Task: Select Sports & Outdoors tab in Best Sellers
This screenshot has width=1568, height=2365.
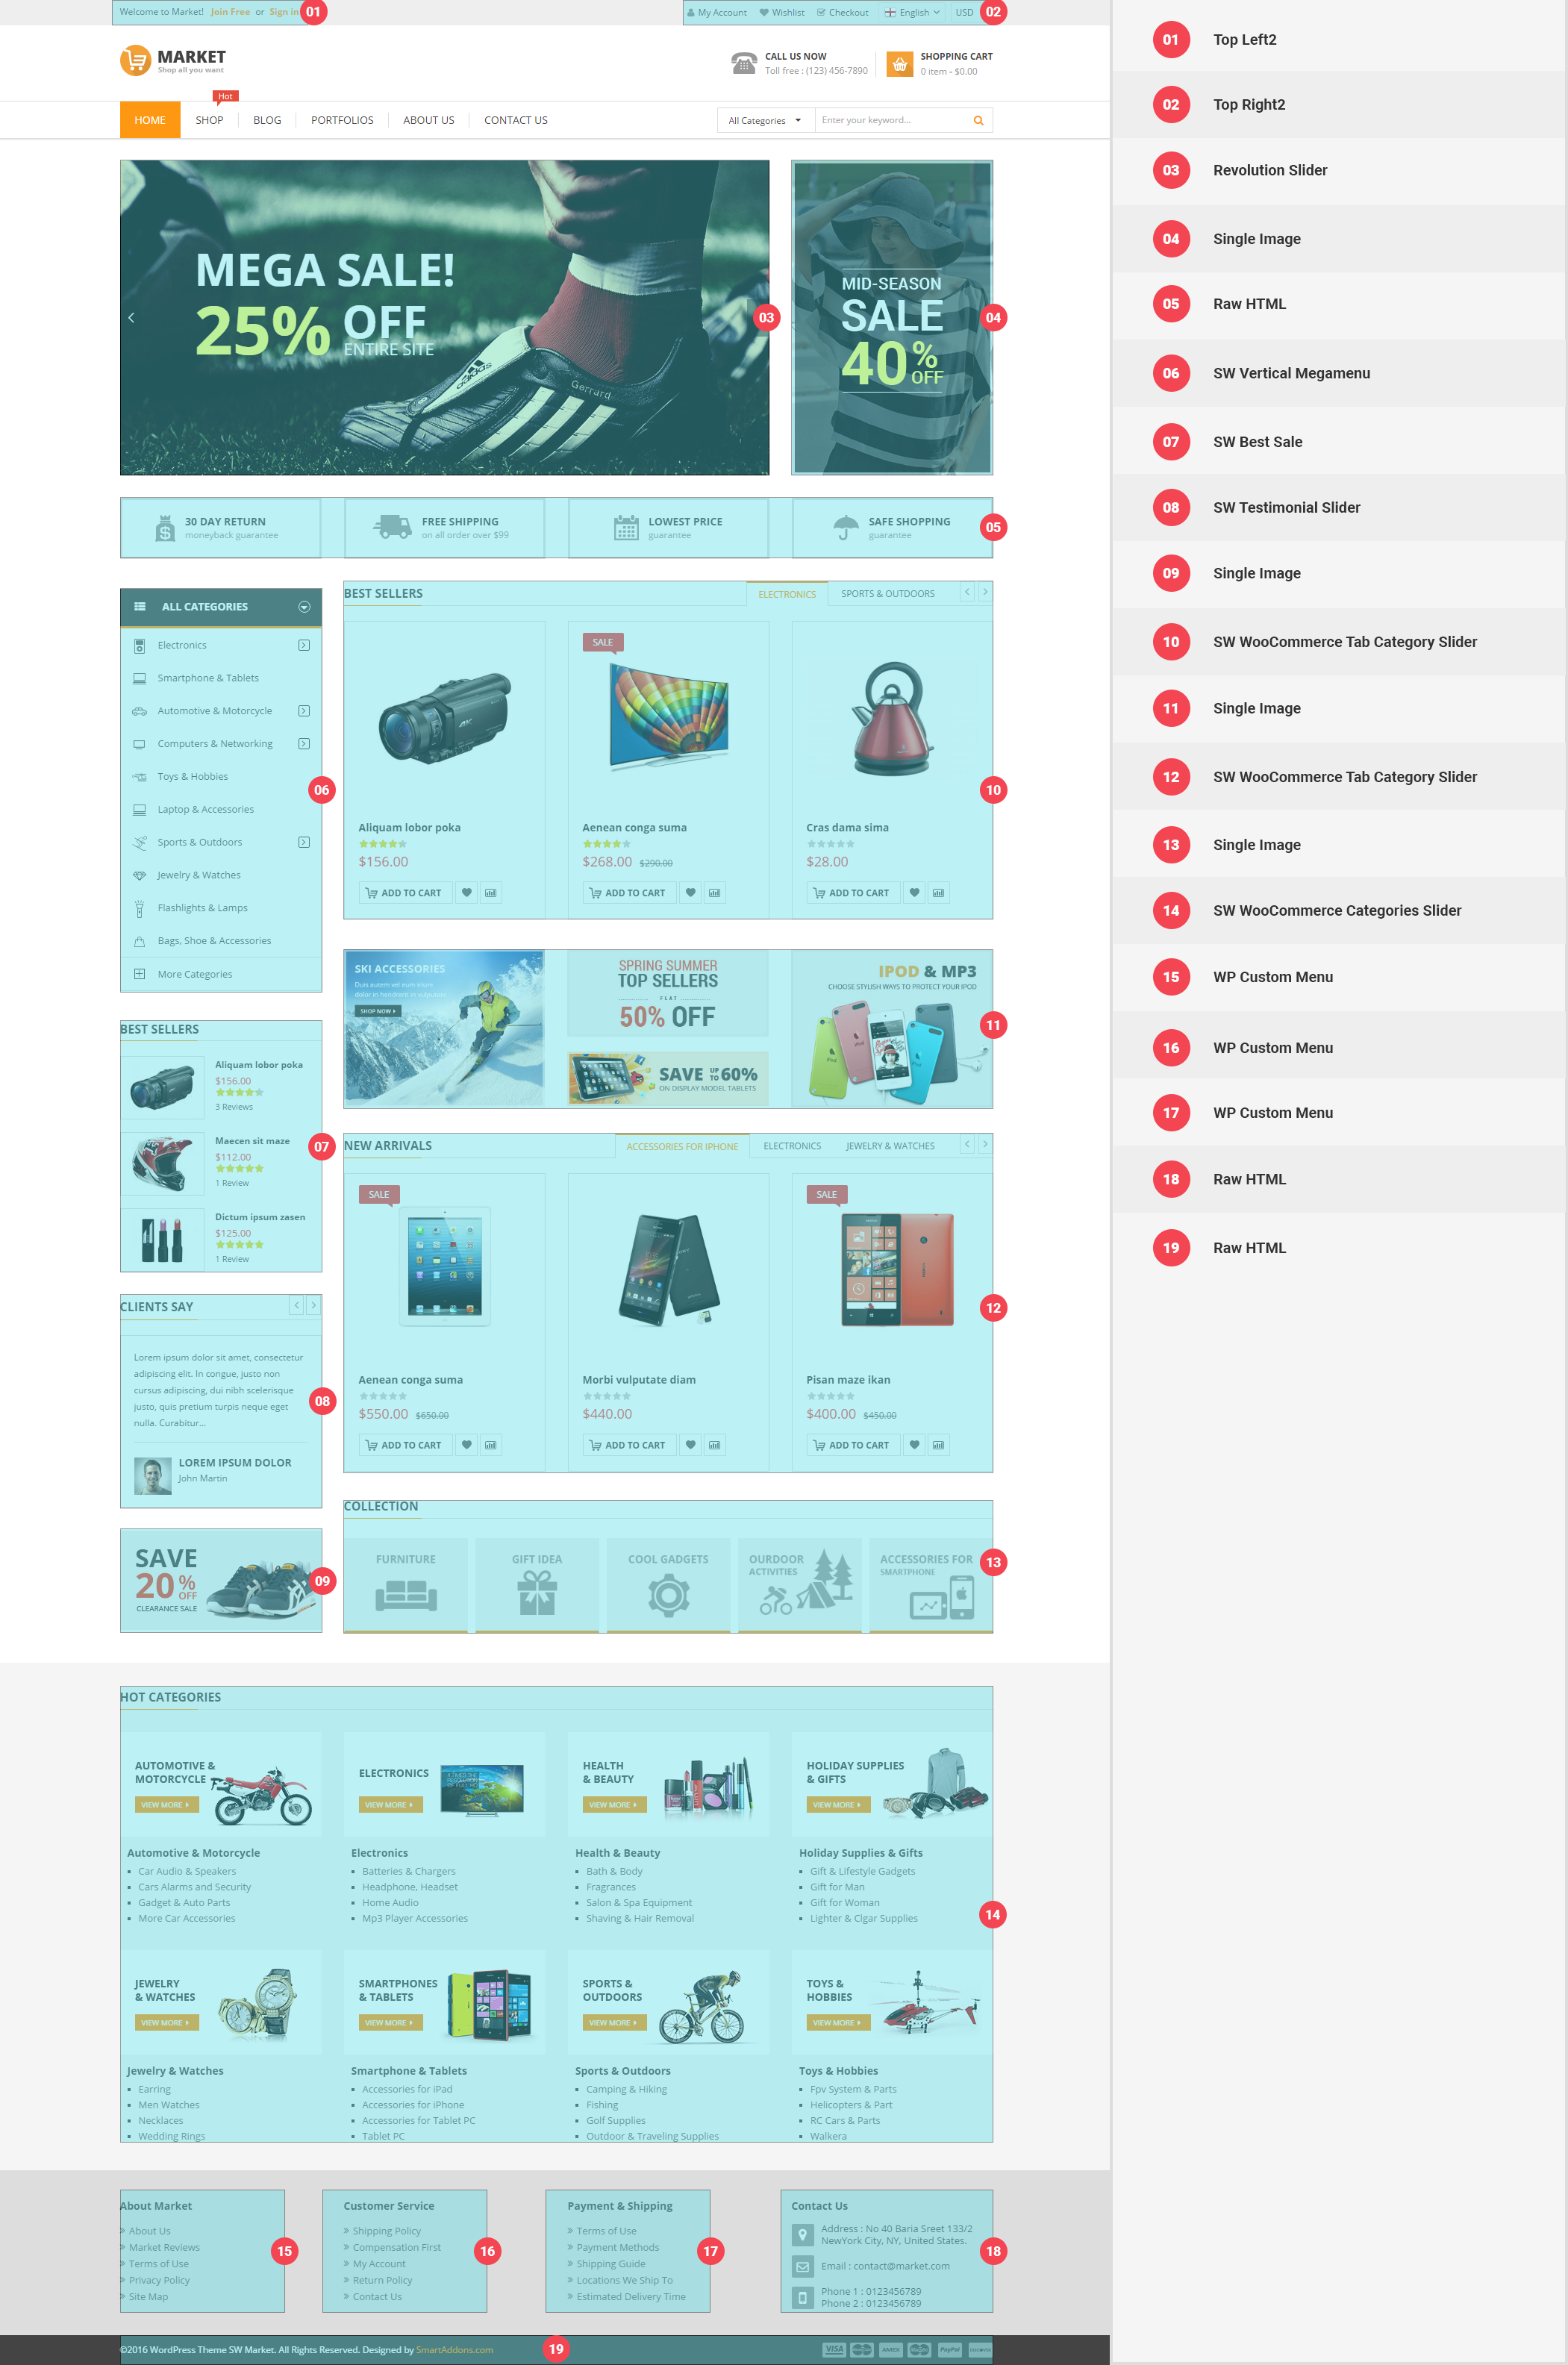Action: click(888, 594)
